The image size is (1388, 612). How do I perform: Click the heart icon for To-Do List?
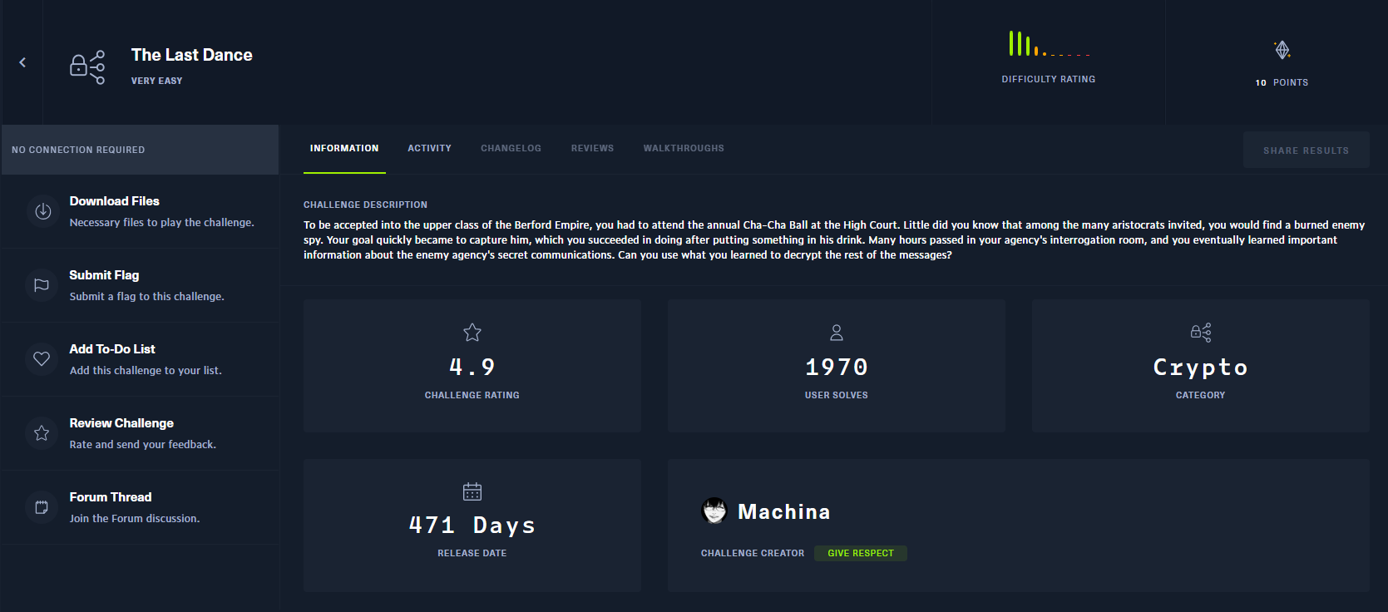pyautogui.click(x=42, y=359)
